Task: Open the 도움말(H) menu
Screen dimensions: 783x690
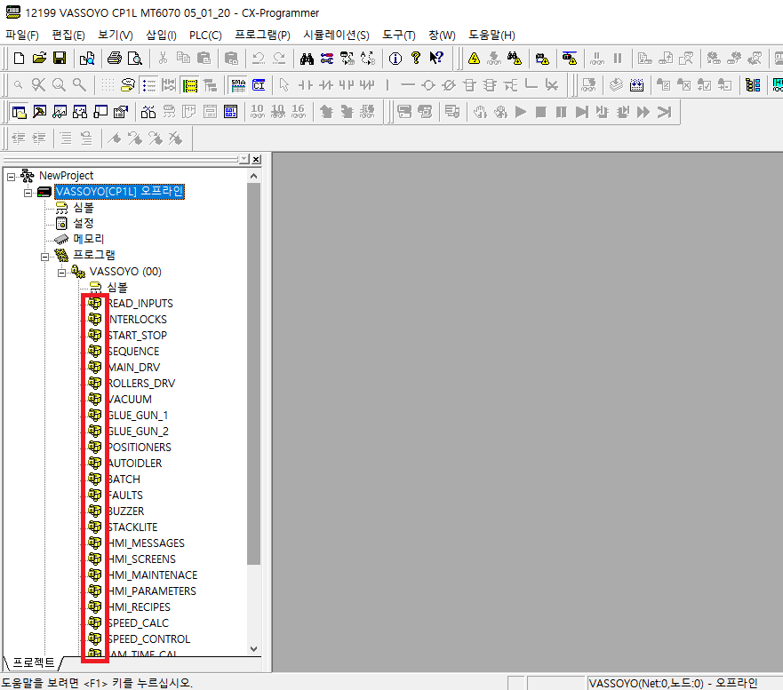Action: (x=491, y=35)
